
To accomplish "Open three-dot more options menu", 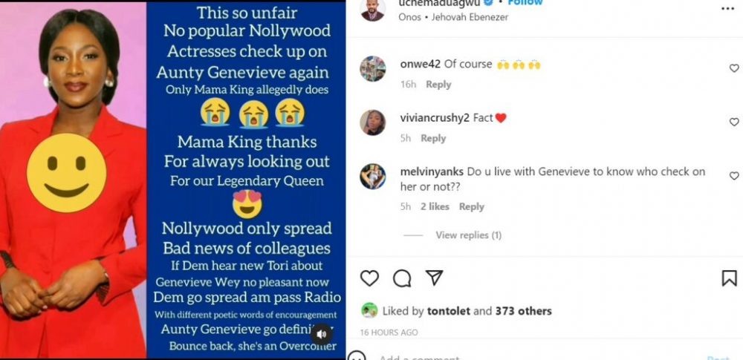I will point(728,8).
